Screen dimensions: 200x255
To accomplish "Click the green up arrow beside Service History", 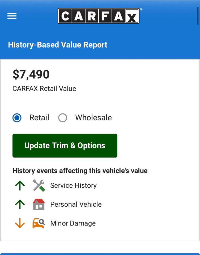I will pyautogui.click(x=20, y=185).
